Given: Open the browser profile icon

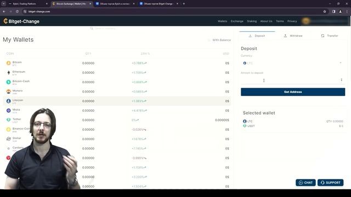Looking at the screenshot, I should coord(340,11).
